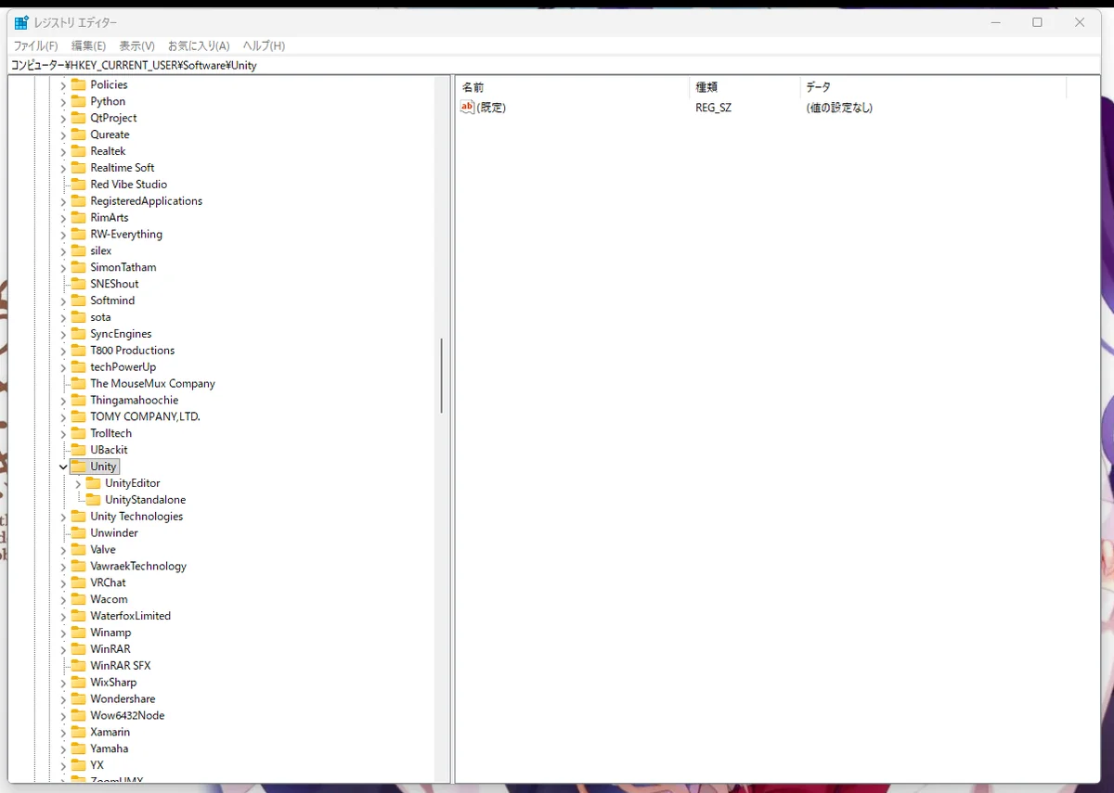
Task: Expand the Unity Technologies key
Action: tap(63, 517)
